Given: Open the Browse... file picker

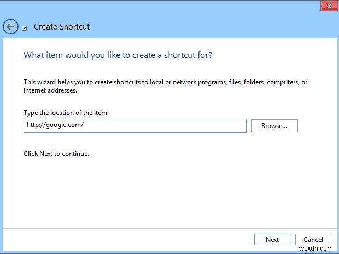Looking at the screenshot, I should (274, 126).
